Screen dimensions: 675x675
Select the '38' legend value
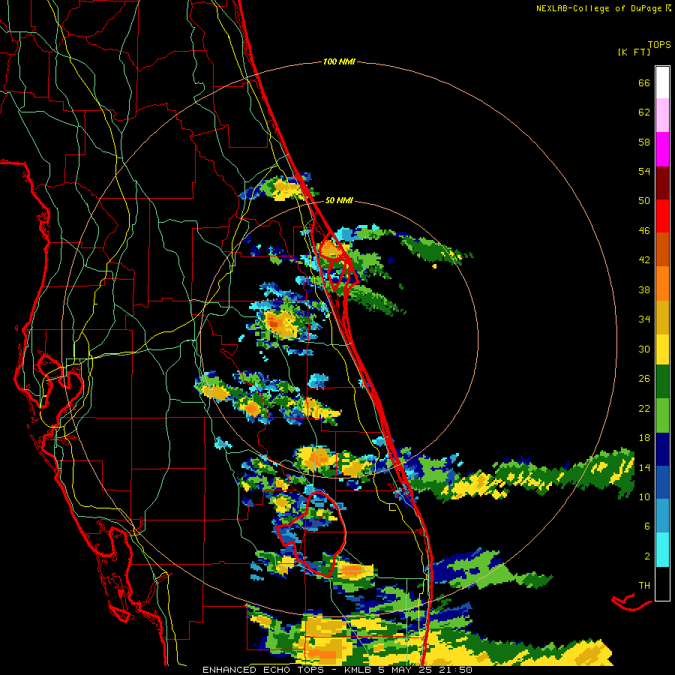point(644,289)
